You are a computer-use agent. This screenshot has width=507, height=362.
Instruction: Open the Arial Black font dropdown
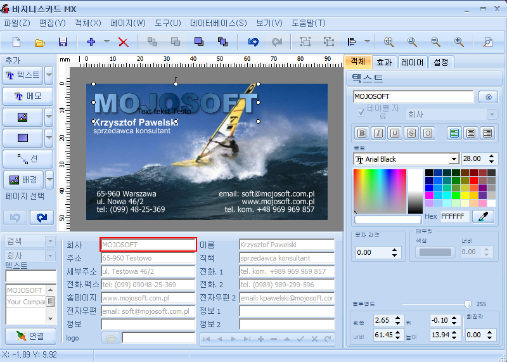454,159
